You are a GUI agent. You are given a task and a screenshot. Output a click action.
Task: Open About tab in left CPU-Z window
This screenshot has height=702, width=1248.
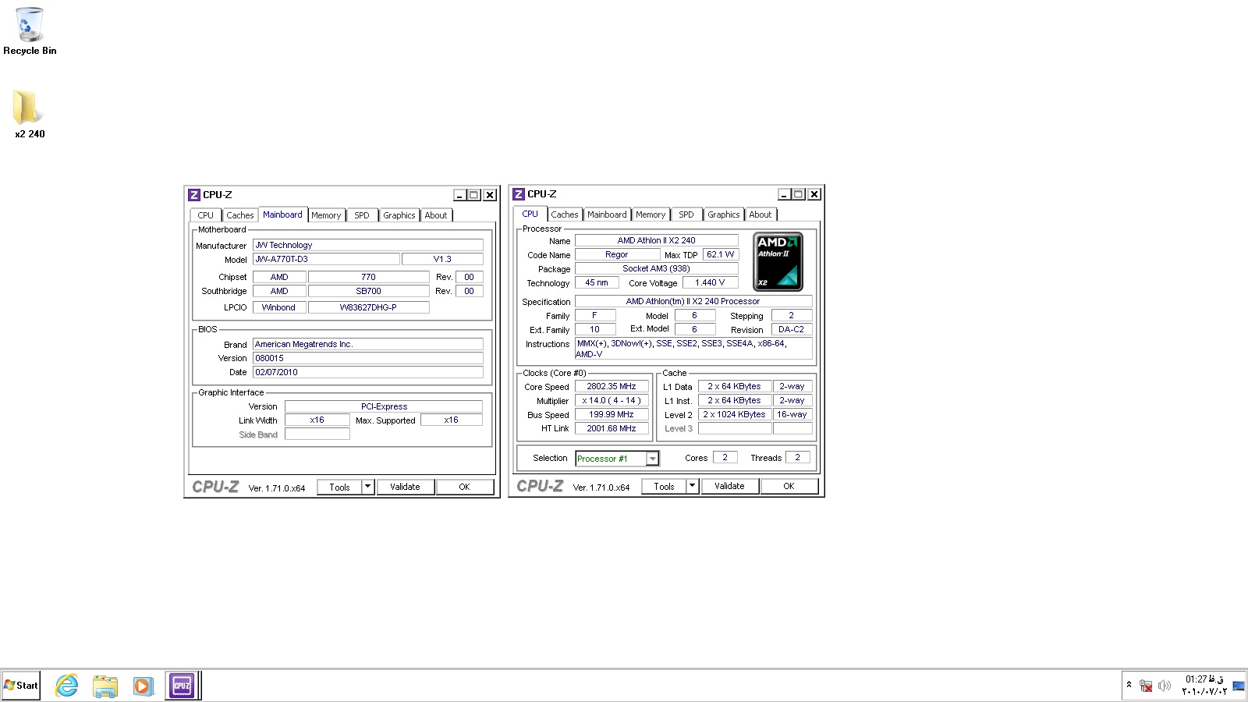tap(436, 215)
